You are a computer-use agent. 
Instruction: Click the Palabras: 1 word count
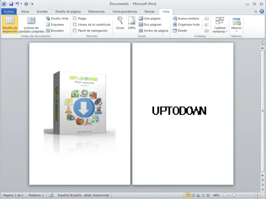click(x=36, y=195)
